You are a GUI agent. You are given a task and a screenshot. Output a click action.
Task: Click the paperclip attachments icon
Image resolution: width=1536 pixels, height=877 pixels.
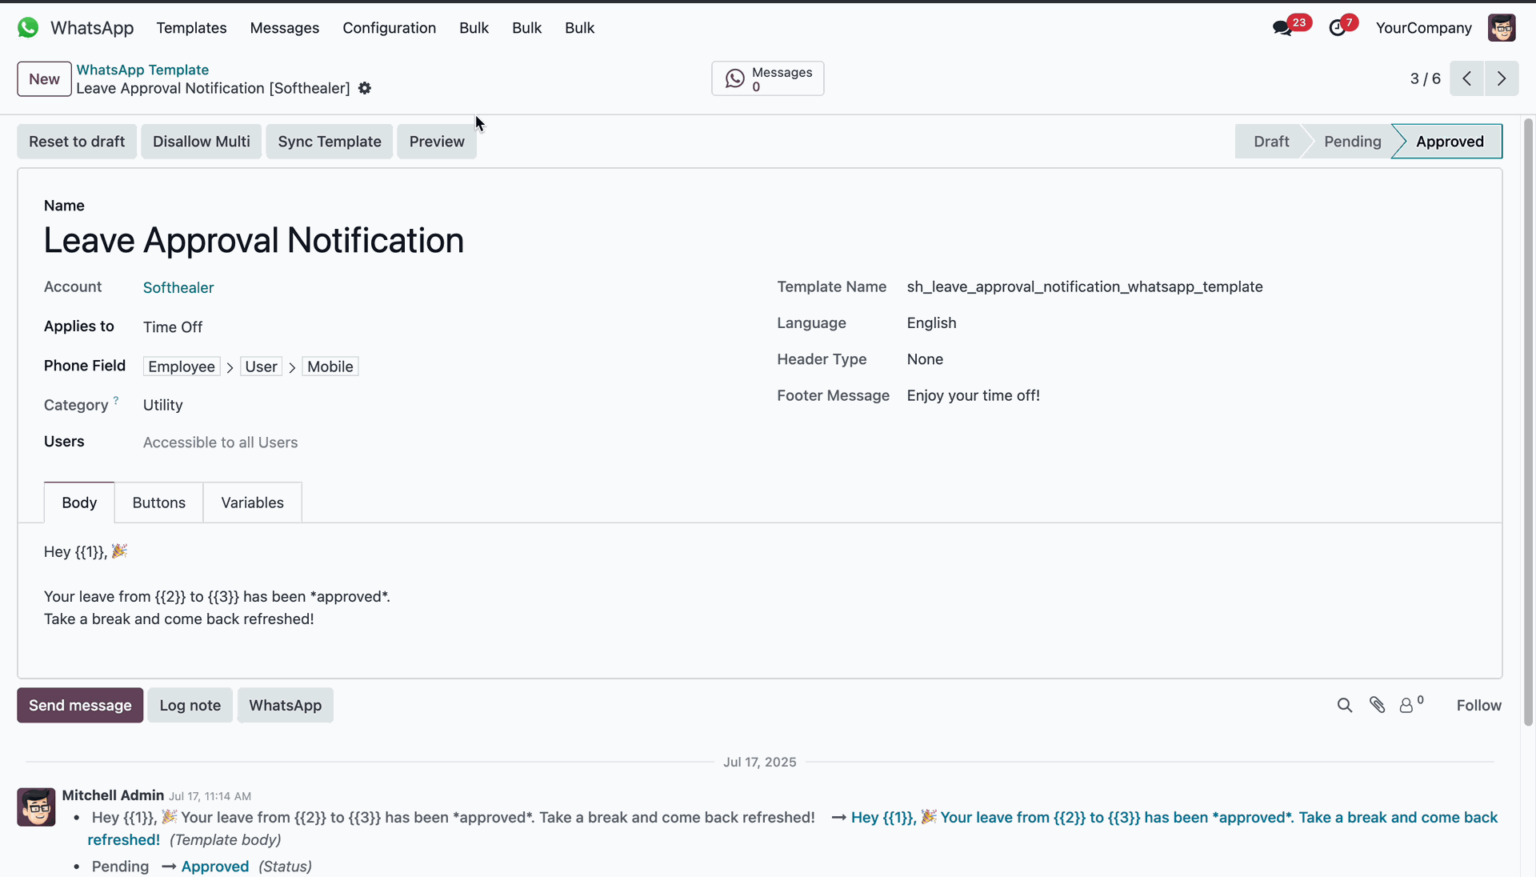1377,705
